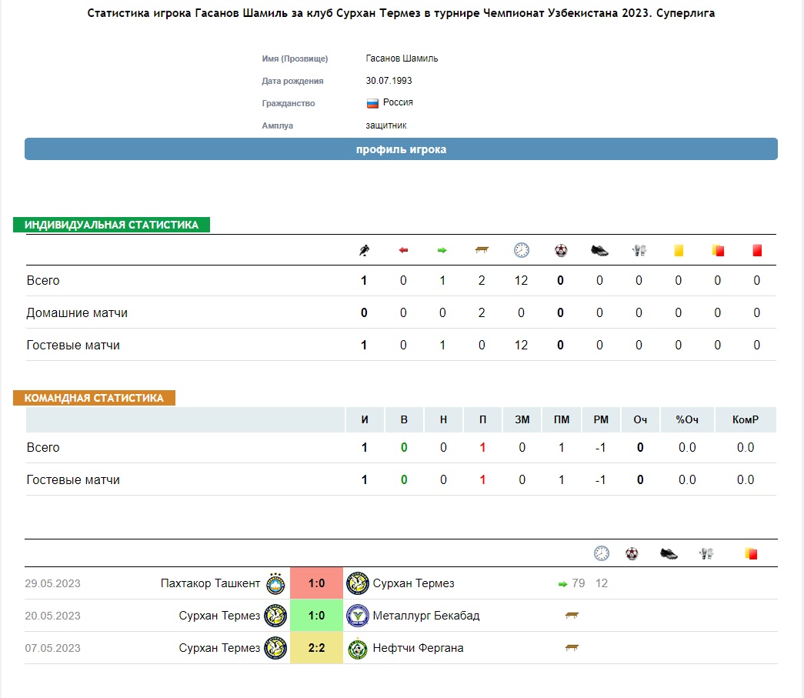Open the Пахтакор Ташкент team link
This screenshot has height=698, width=804.
click(x=210, y=583)
